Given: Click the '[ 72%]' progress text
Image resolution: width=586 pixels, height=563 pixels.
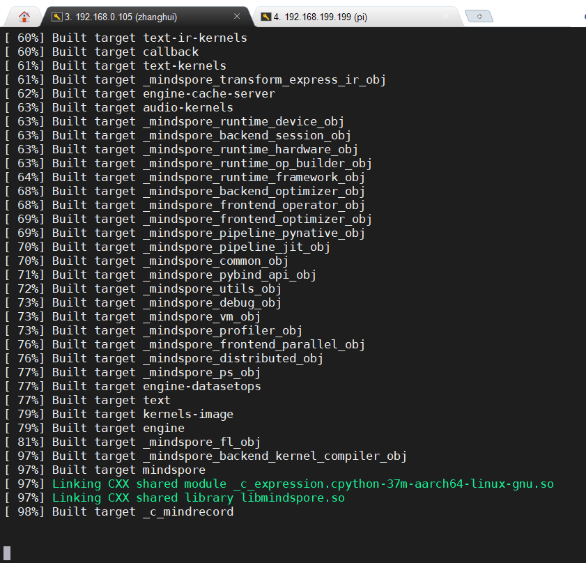Looking at the screenshot, I should [x=24, y=289].
